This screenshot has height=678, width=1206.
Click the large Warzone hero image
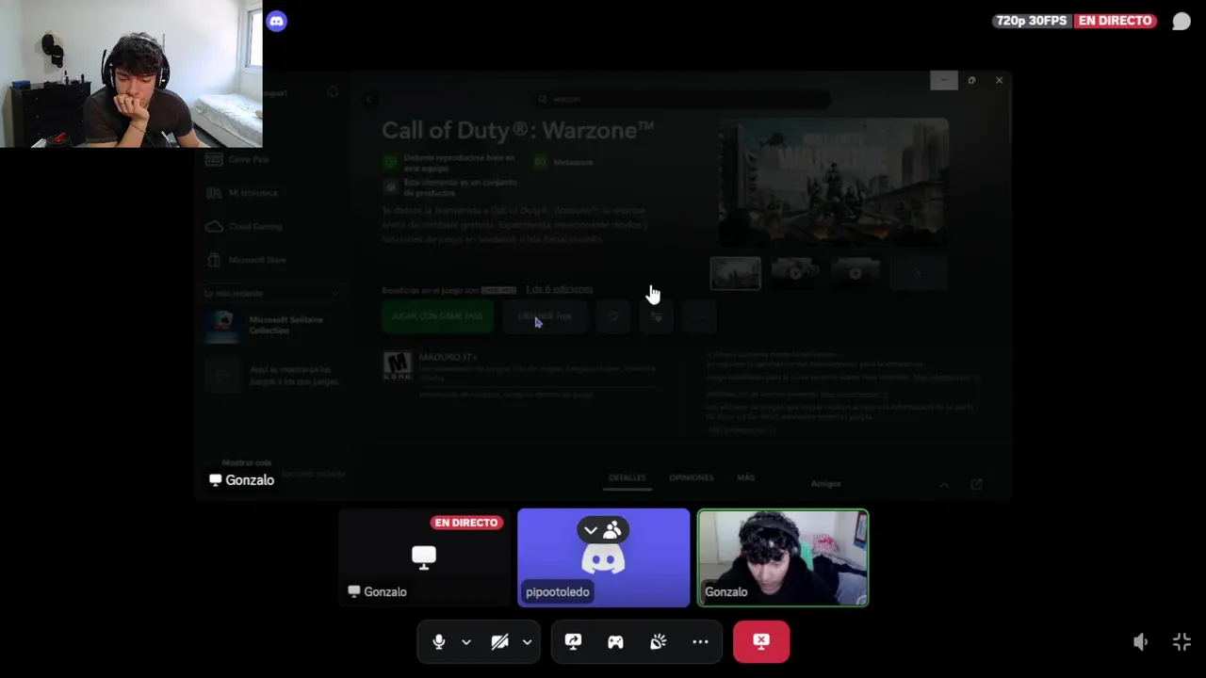pyautogui.click(x=834, y=182)
